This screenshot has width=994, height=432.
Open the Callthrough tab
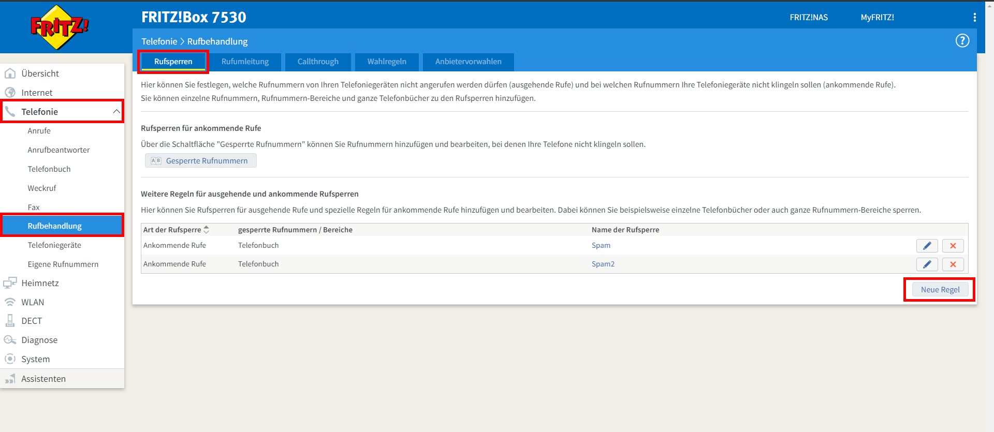click(x=317, y=62)
